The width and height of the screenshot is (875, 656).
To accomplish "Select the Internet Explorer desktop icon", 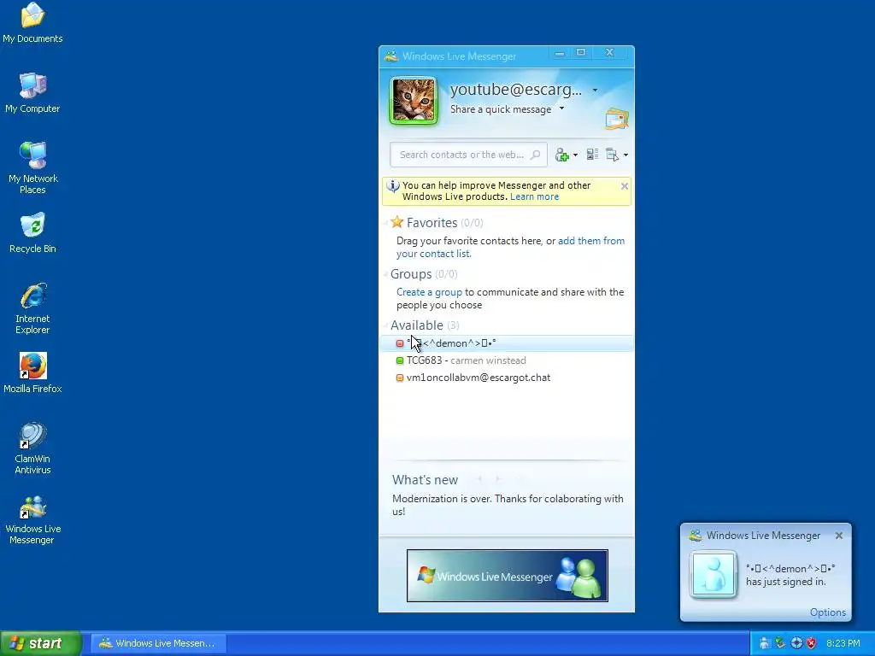I will point(33,308).
